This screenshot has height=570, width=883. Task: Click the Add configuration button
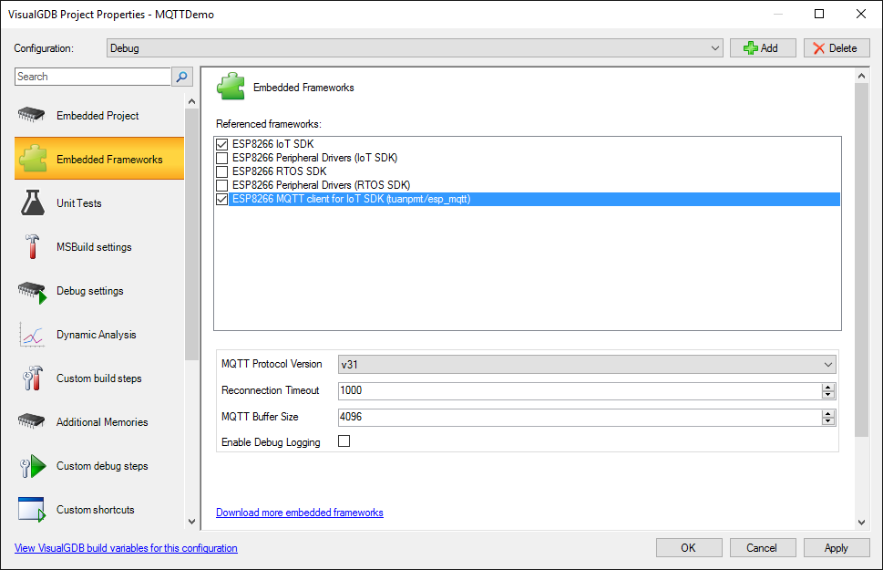tap(763, 48)
